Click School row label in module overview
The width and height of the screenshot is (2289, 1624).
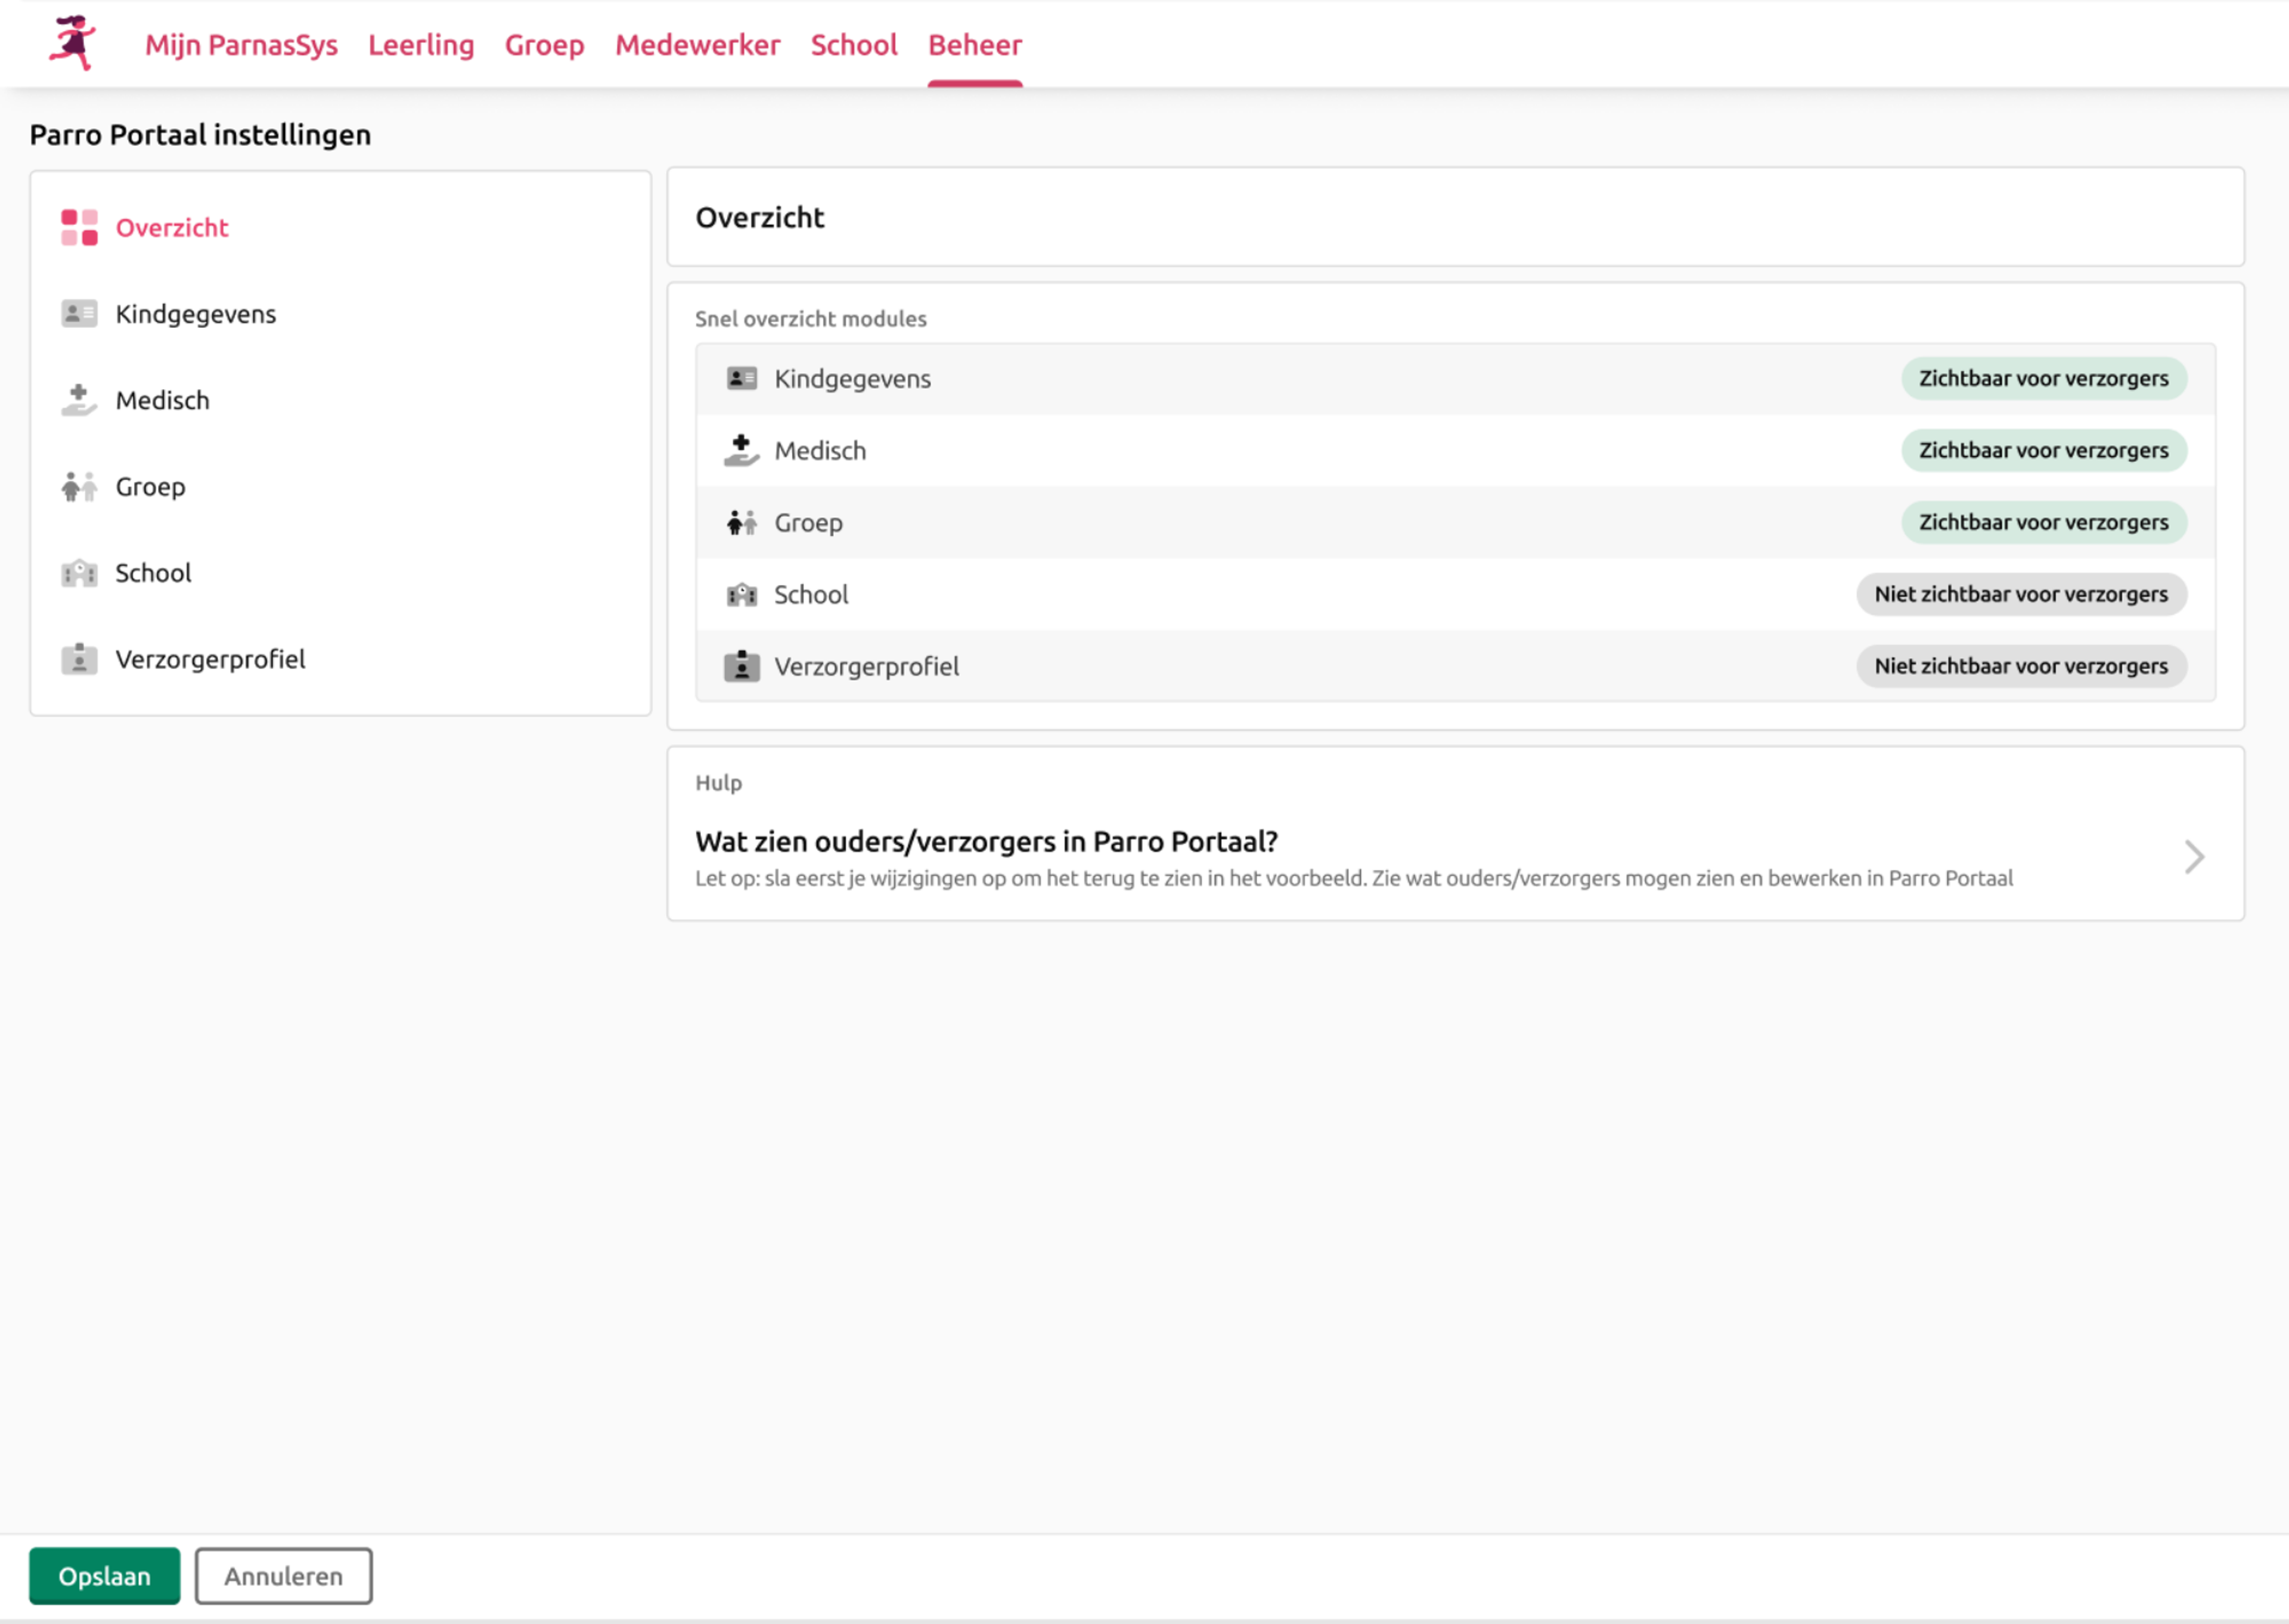click(x=812, y=595)
